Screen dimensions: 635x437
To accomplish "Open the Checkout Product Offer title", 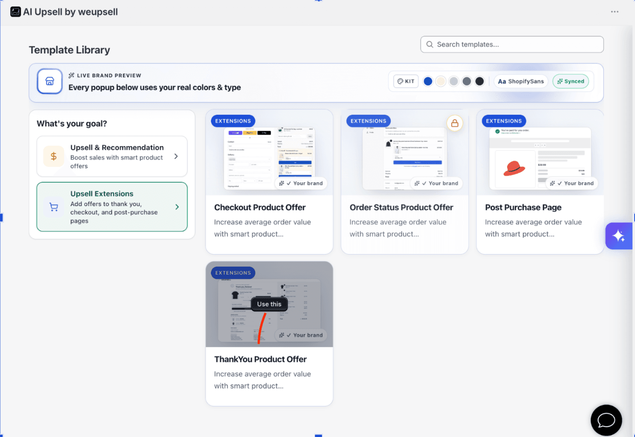I will tap(260, 207).
